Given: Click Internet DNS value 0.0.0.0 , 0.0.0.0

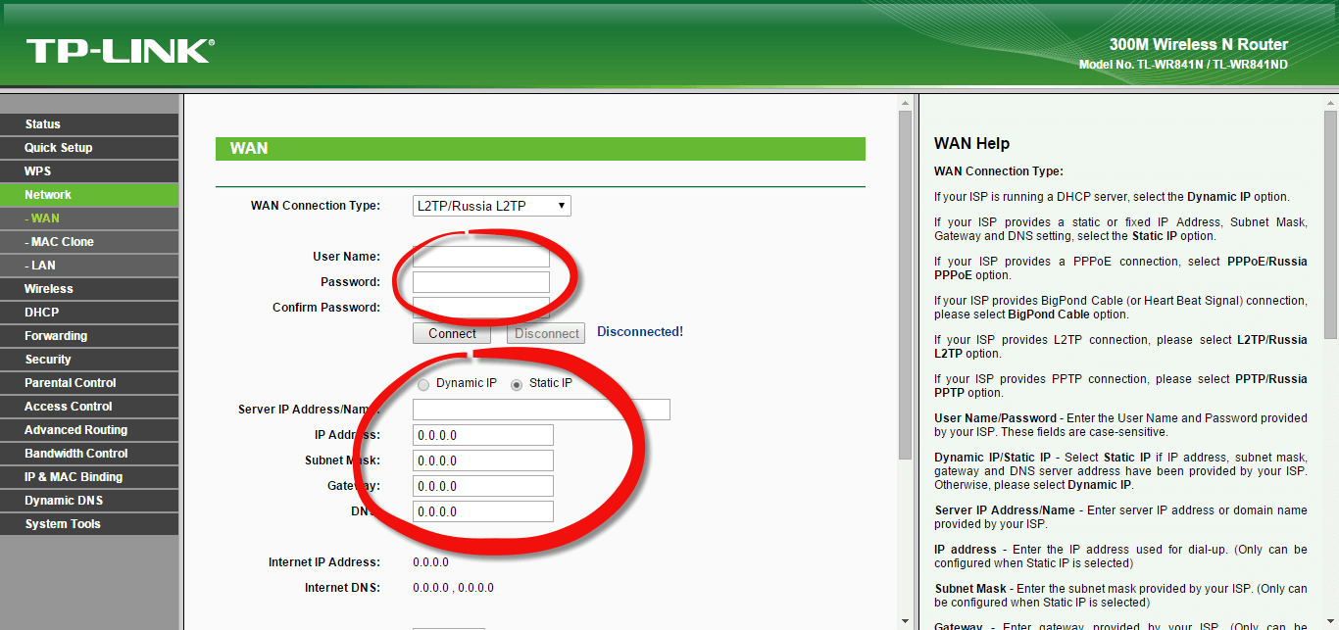Looking at the screenshot, I should [x=453, y=588].
